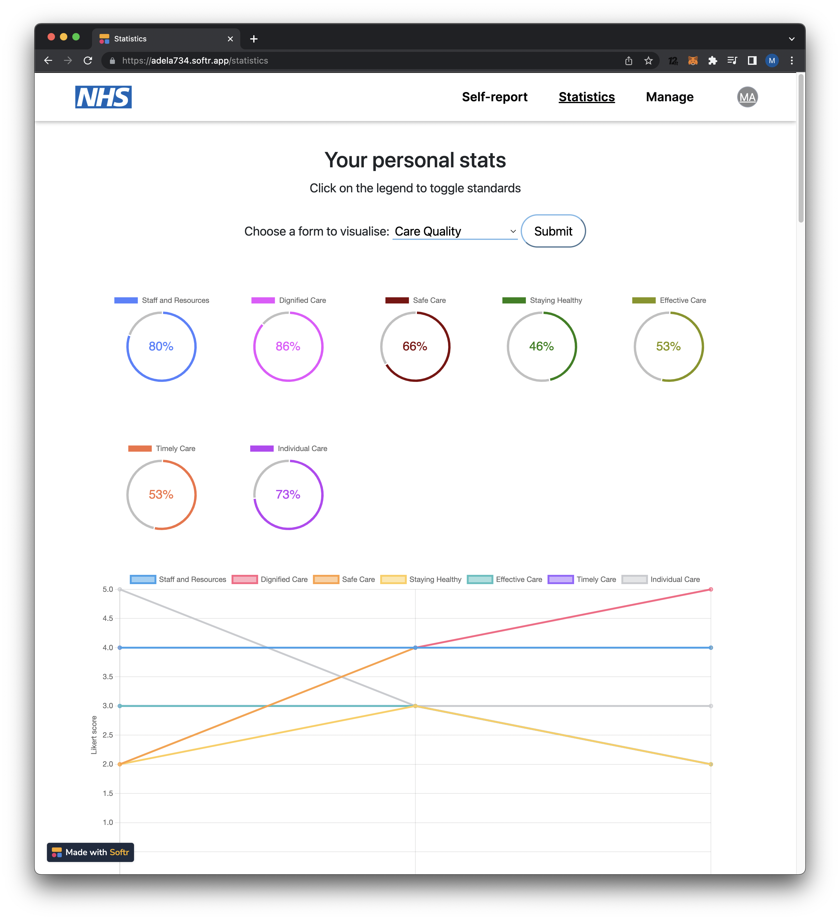Click the Submit button
The image size is (840, 920).
pos(553,231)
